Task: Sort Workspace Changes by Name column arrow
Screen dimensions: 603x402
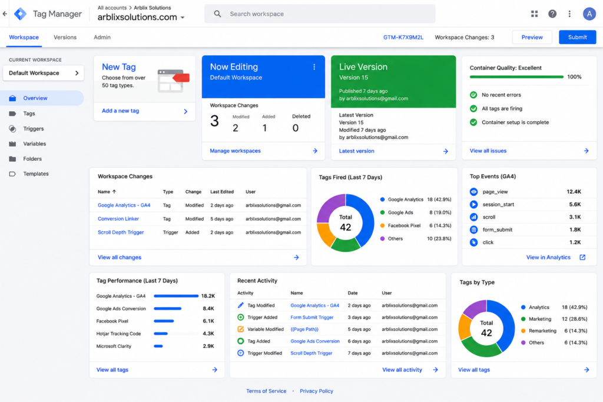Action: coord(114,191)
